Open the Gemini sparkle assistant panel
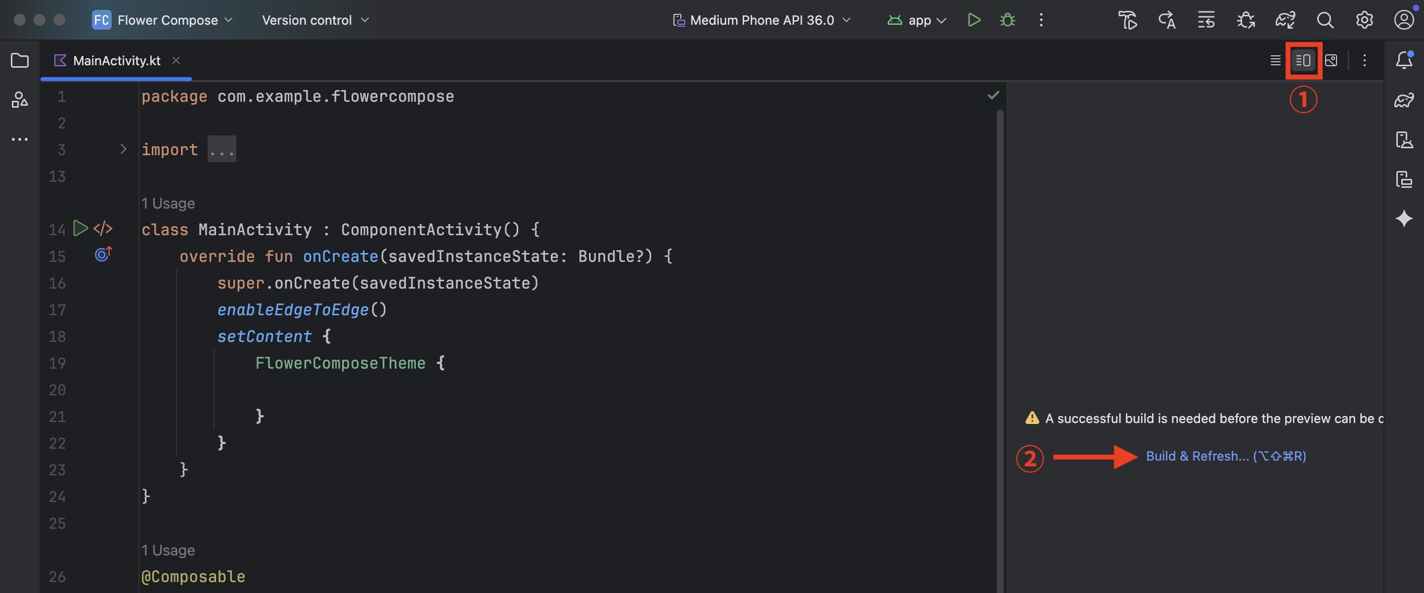 click(x=1404, y=219)
